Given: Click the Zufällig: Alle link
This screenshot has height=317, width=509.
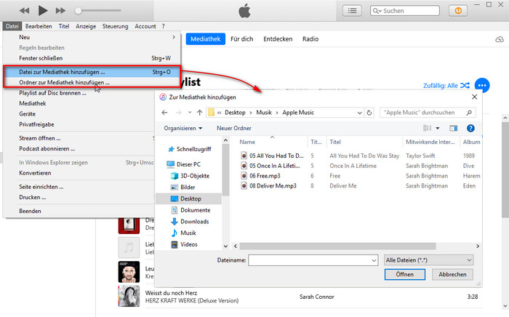Looking at the screenshot, I should [441, 86].
